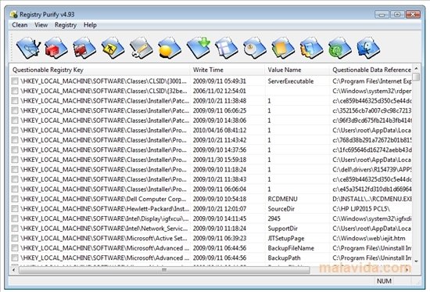Click the horizontal scrollbar thumb
The image size is (430, 292).
[x=164, y=270]
